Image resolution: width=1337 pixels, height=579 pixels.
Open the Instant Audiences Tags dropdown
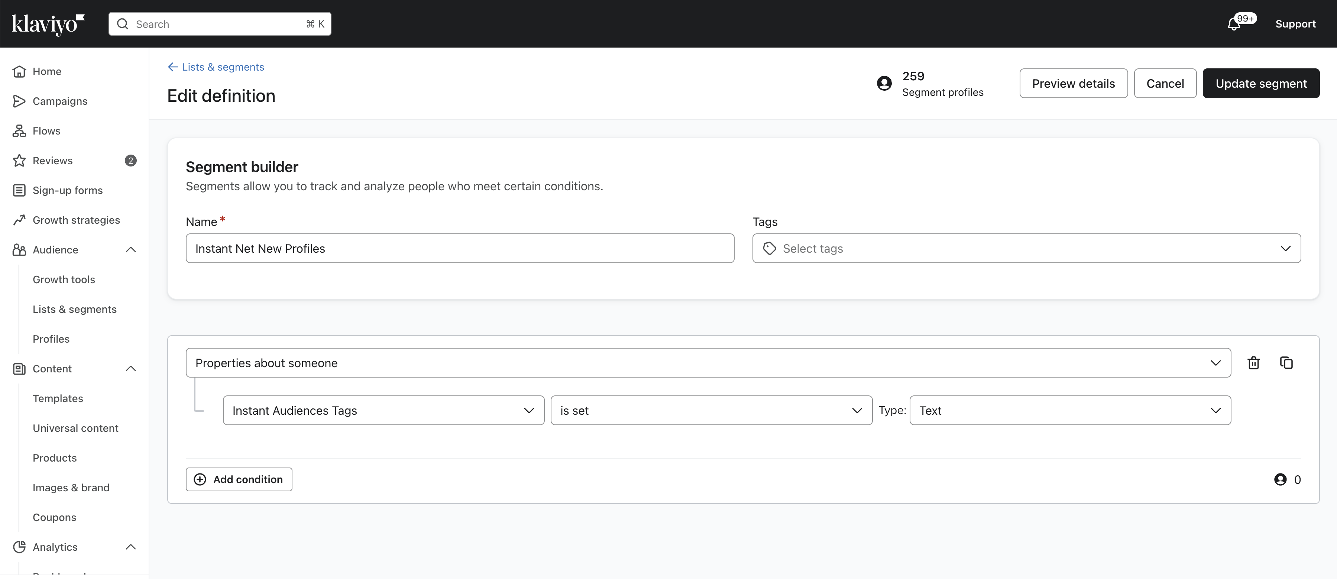(383, 410)
